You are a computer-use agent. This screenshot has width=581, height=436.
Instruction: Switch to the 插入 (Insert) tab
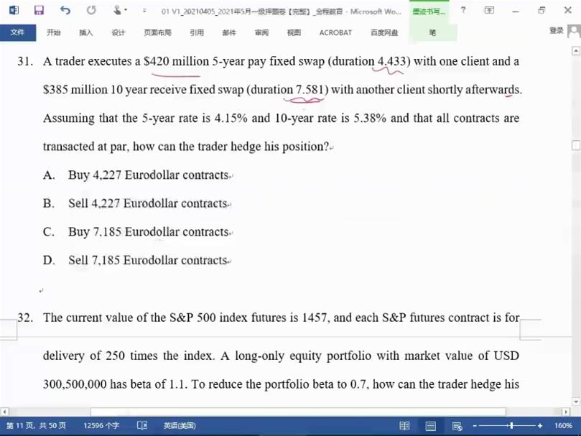coord(85,32)
